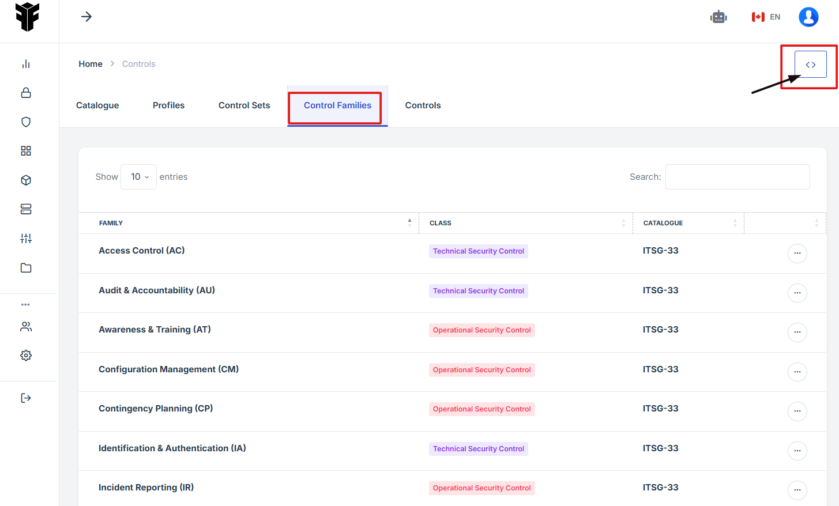839x506 pixels.
Task: Open the server stack sidebar icon
Action: [x=26, y=209]
